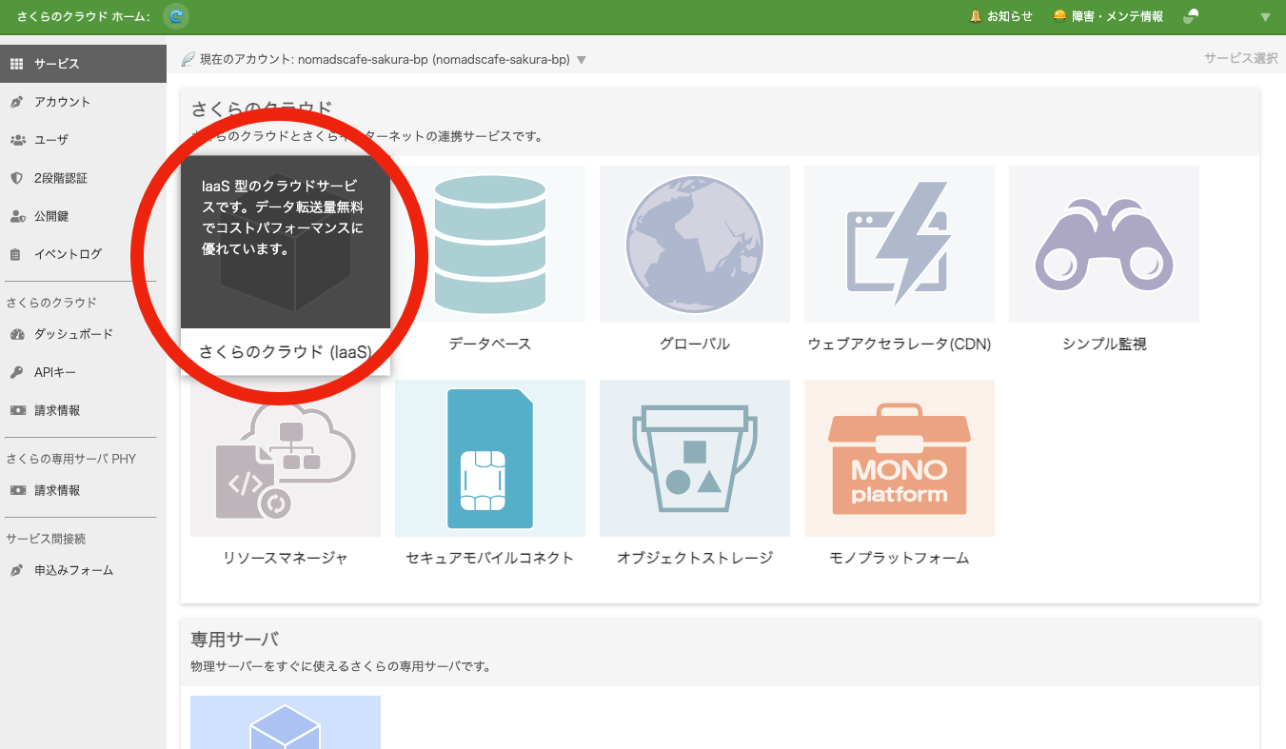Screen dimensions: 1286x749
Task: Open the サービス sidebar menu item
Action: [x=83, y=64]
